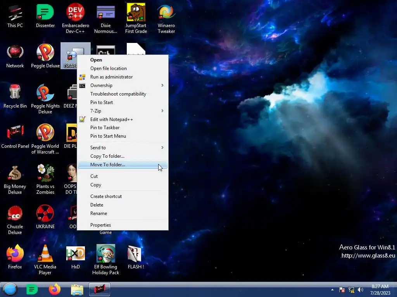Choose Pin to Start

click(x=123, y=102)
